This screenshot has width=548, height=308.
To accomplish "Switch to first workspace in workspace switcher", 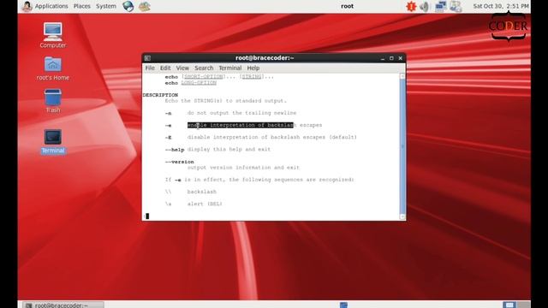I will coord(509,305).
